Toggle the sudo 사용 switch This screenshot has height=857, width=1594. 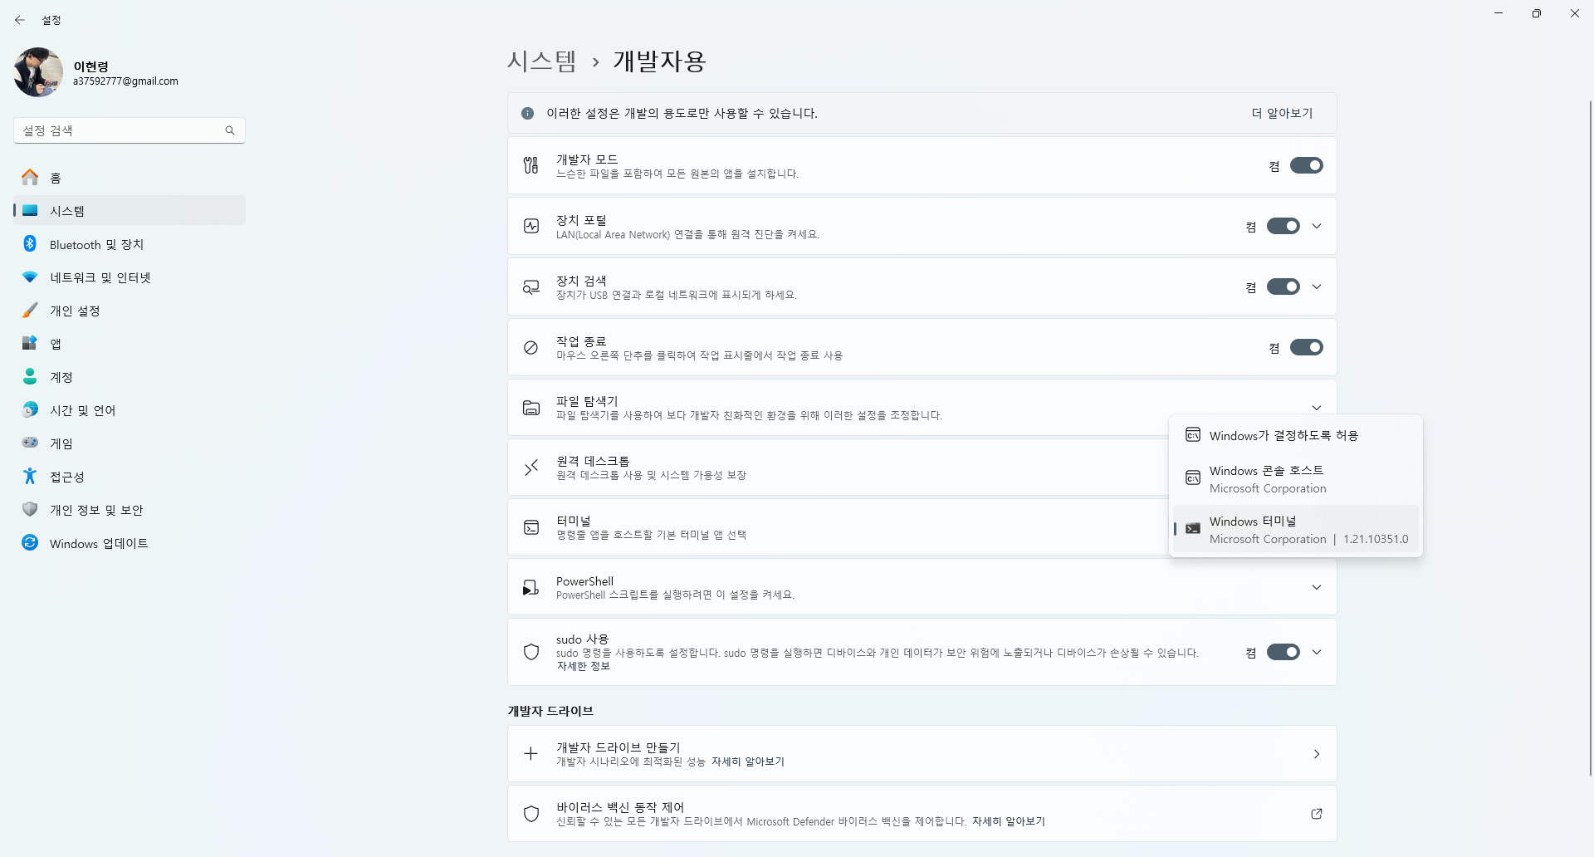pyautogui.click(x=1283, y=652)
